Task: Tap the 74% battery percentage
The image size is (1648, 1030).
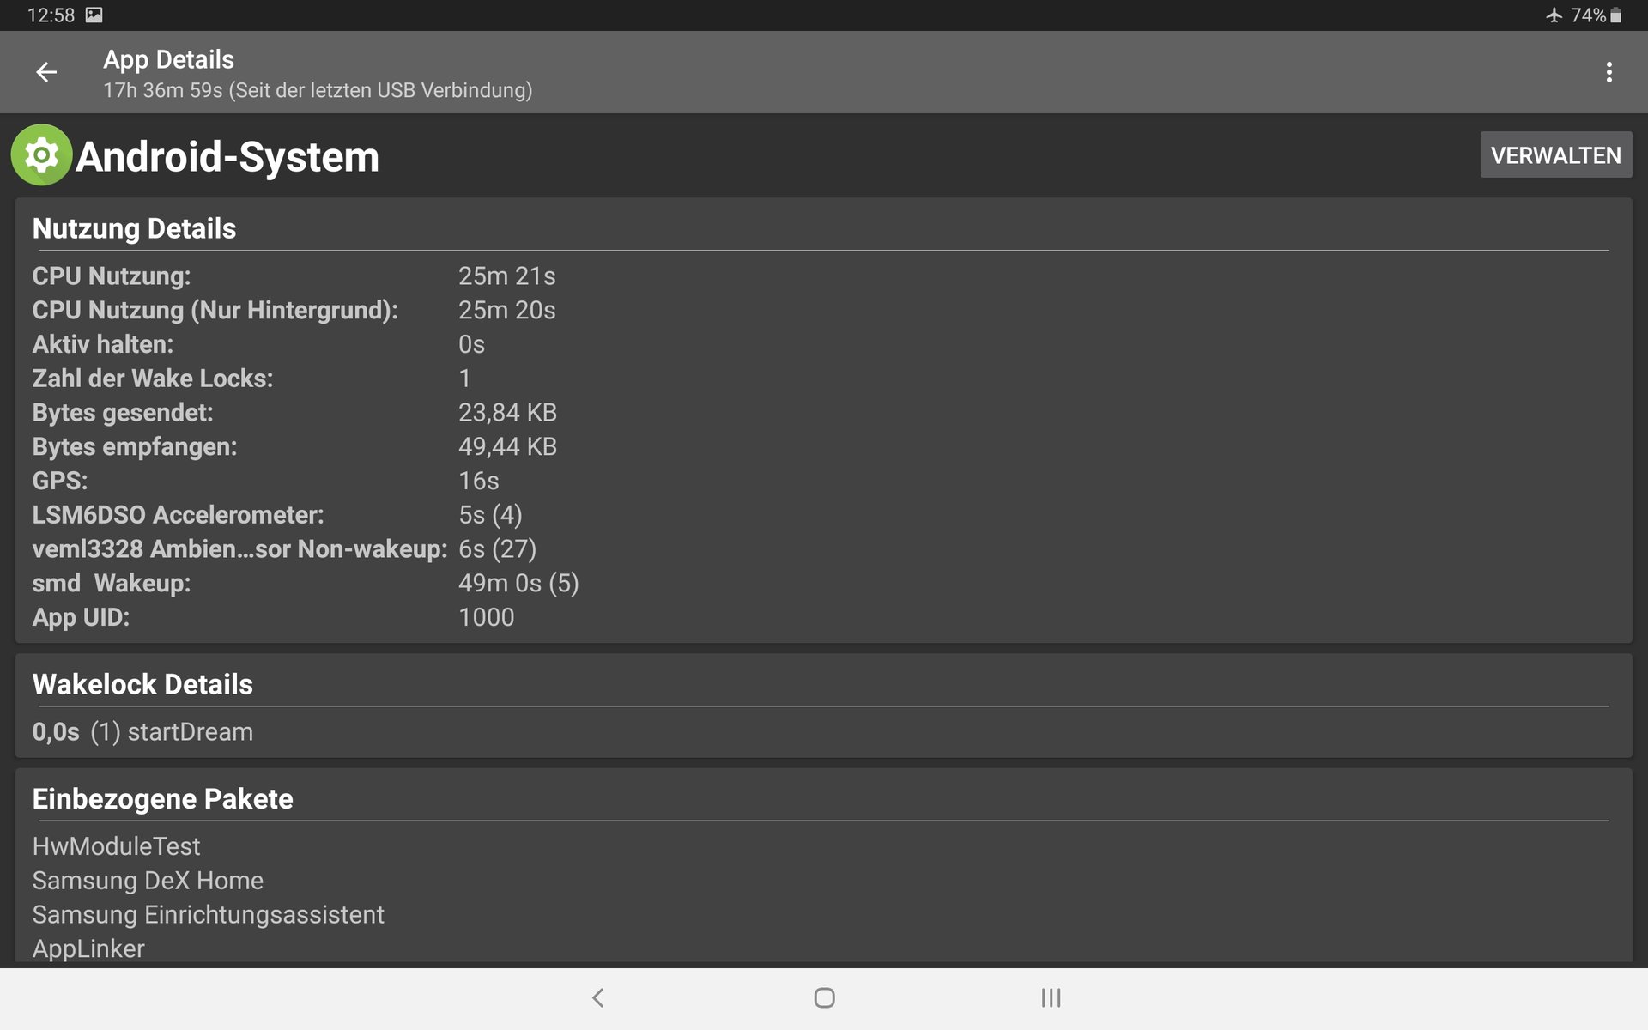Action: (x=1588, y=15)
